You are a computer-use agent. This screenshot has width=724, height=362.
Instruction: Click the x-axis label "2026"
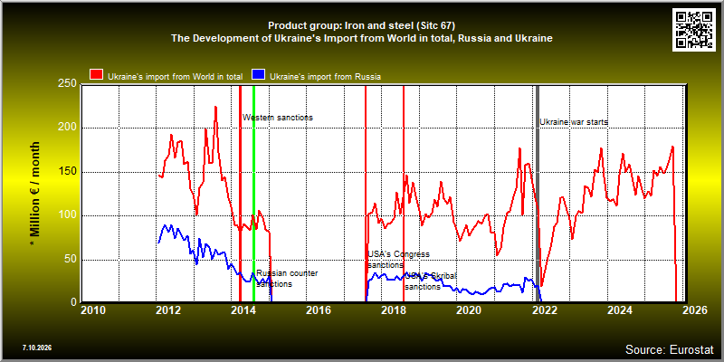(x=695, y=310)
